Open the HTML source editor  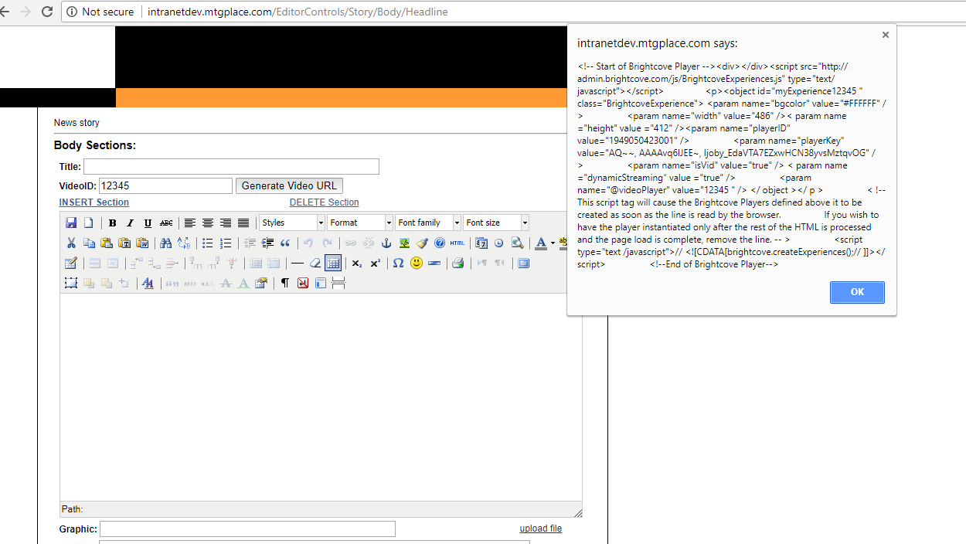coord(457,243)
